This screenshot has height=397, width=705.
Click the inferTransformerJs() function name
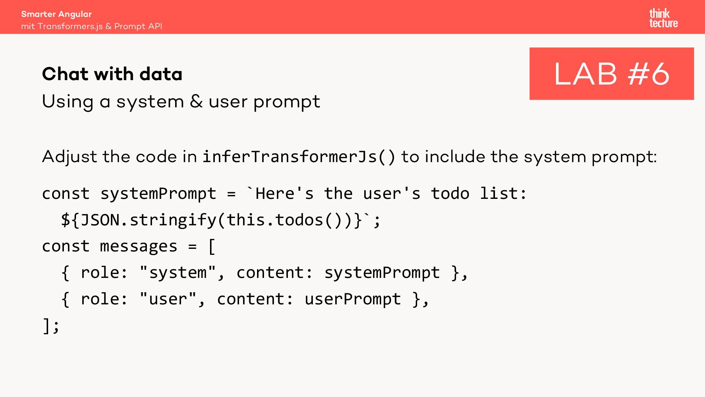[299, 157]
